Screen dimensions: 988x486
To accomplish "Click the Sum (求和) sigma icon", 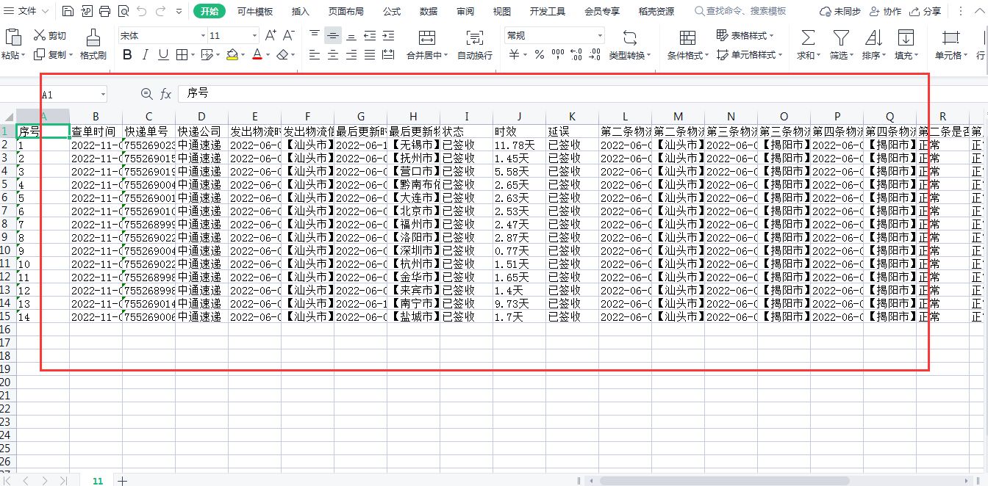I will tap(807, 37).
